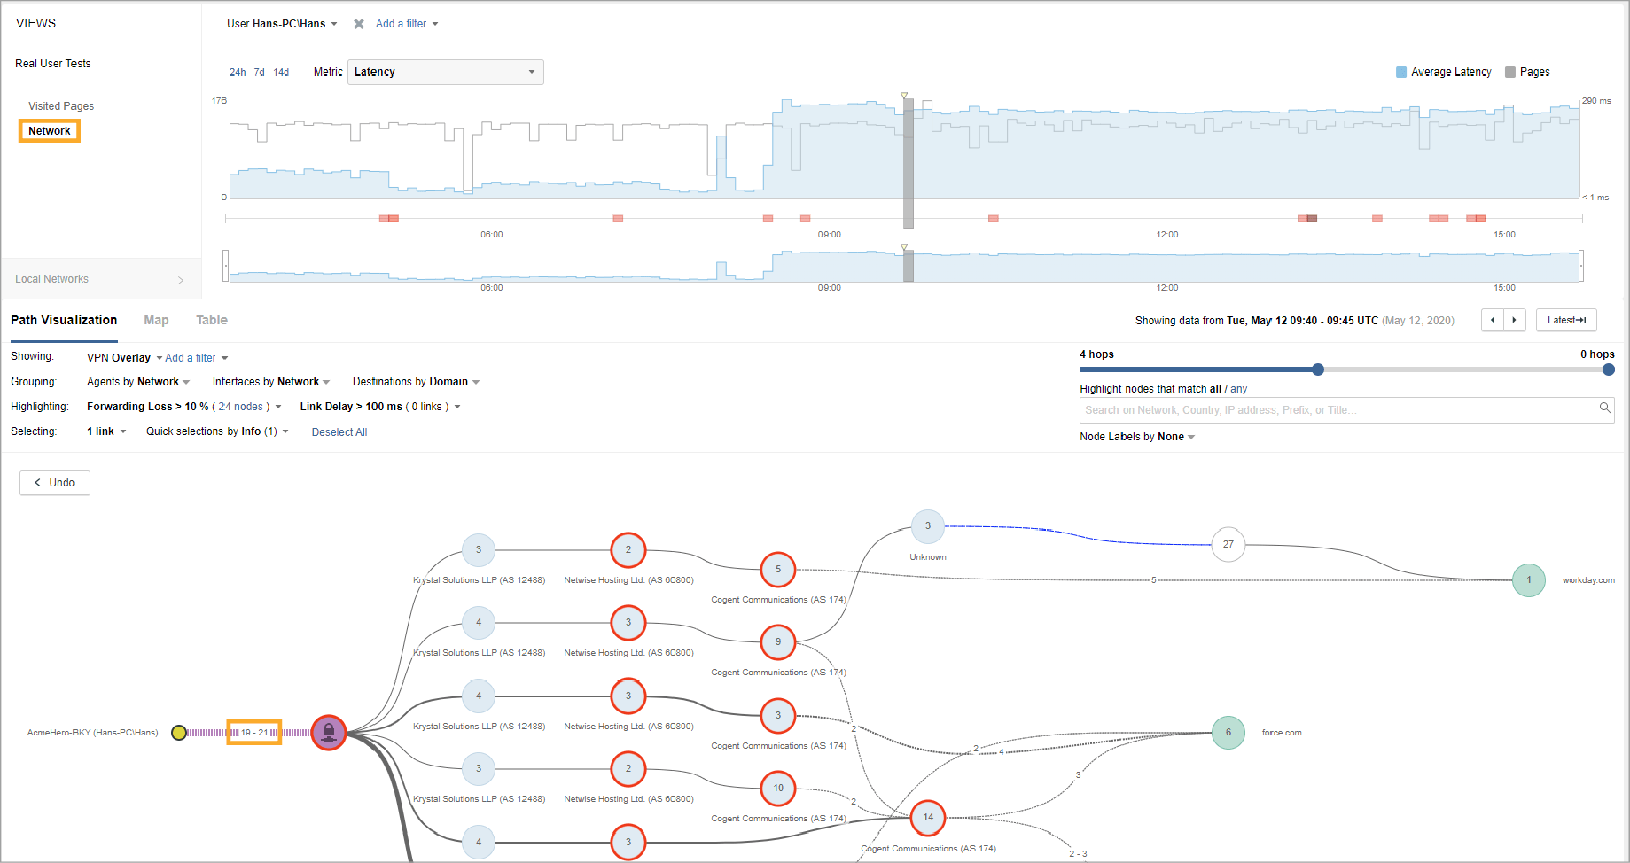Expand Node Labels by None dropdown
The height and width of the screenshot is (863, 1630).
[x=1137, y=437]
